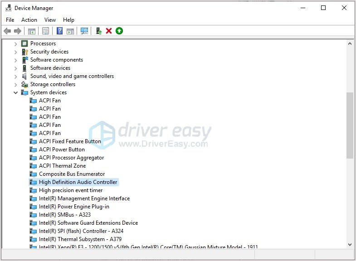Select ACPI Thermal Zone device
The width and height of the screenshot is (356, 261).
pos(62,166)
